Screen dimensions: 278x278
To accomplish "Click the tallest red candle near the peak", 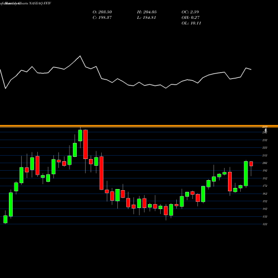I will pos(86,144).
